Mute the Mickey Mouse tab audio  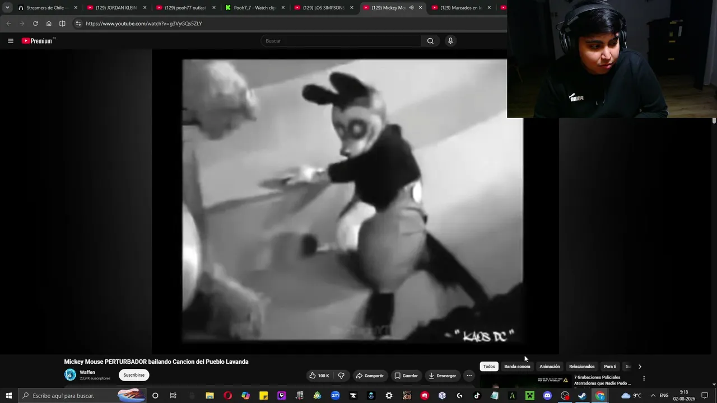tap(412, 8)
